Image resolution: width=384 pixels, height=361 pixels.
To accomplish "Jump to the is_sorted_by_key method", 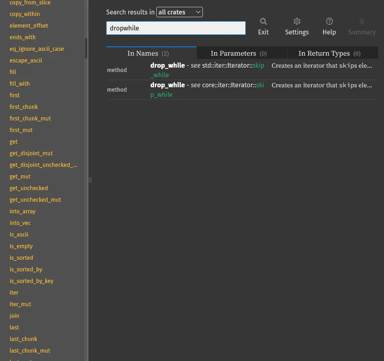I will (x=31, y=281).
